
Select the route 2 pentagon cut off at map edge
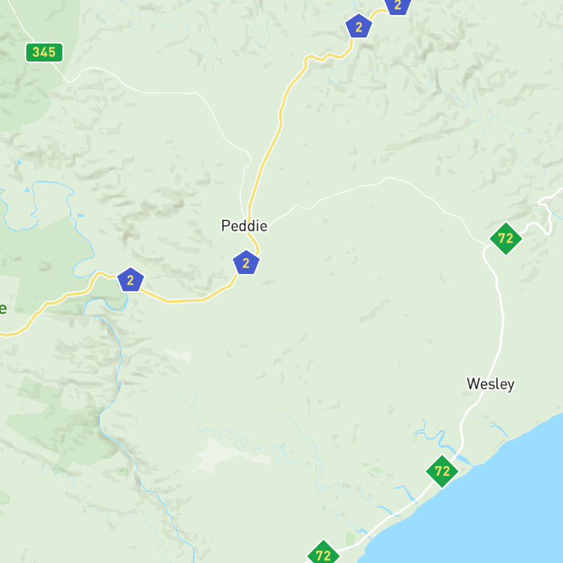pos(397,5)
